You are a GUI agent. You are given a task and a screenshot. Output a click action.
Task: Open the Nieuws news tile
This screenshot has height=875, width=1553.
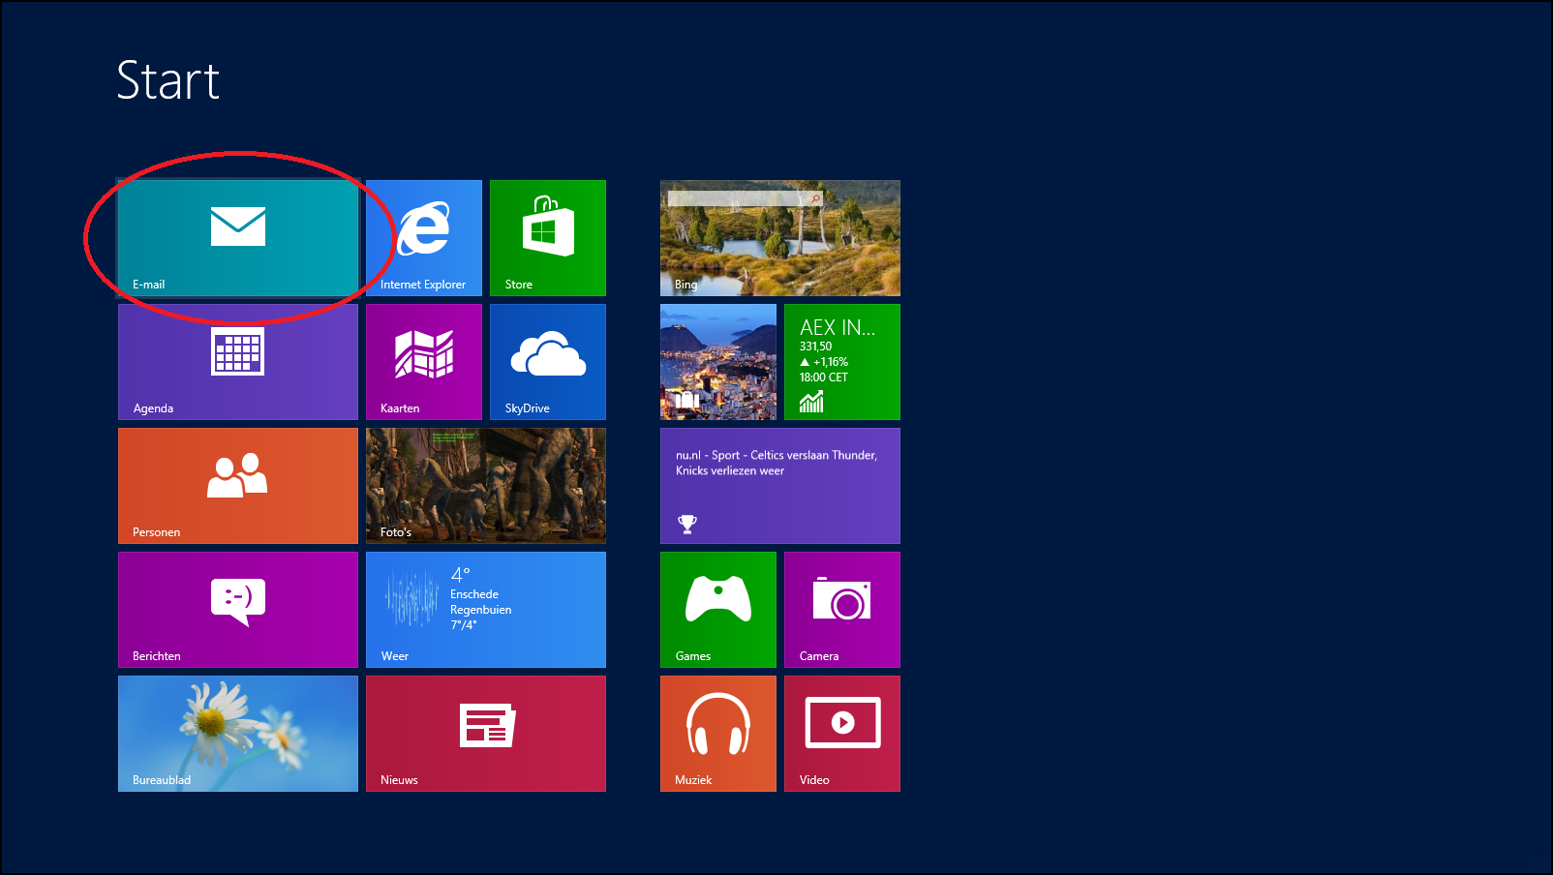[x=486, y=734]
